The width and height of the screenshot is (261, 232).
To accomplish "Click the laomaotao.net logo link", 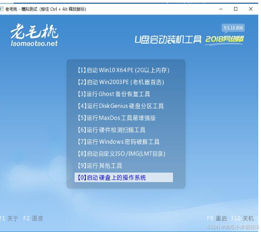I will [34, 44].
